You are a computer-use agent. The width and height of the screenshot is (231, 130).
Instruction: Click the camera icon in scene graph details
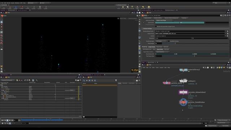click(137, 81)
